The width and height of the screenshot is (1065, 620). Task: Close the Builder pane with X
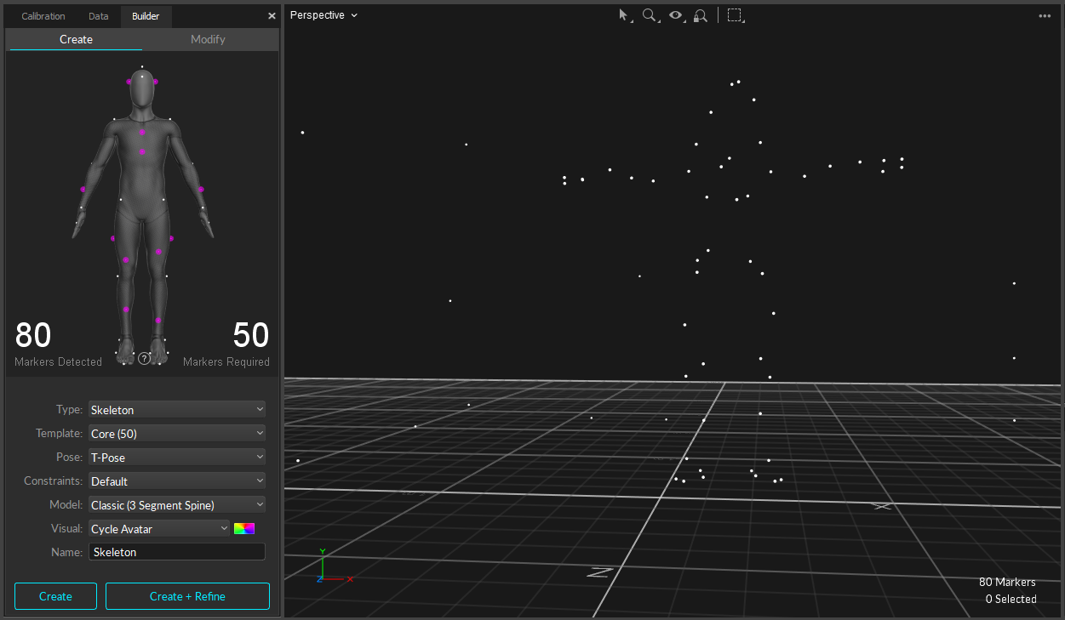[272, 16]
